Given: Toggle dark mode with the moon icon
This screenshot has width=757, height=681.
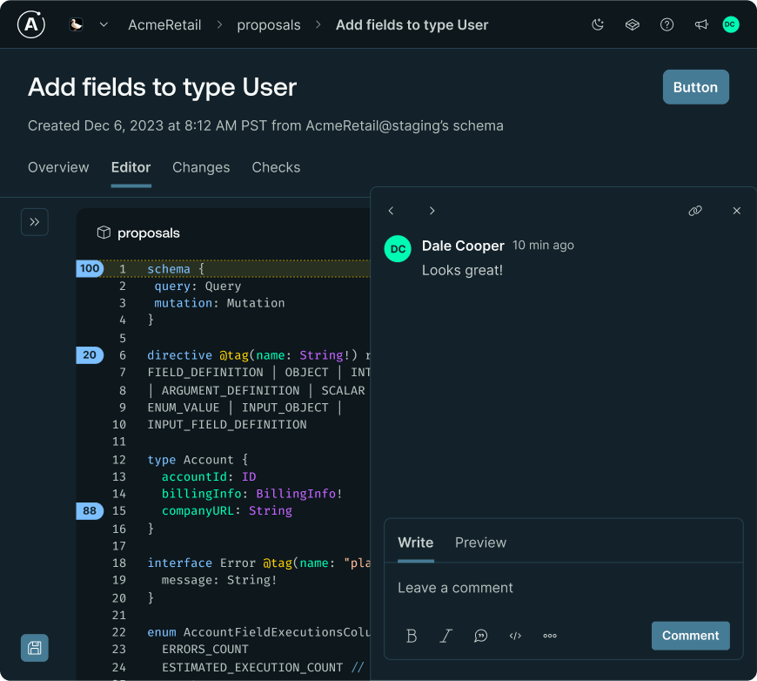Looking at the screenshot, I should pyautogui.click(x=598, y=24).
